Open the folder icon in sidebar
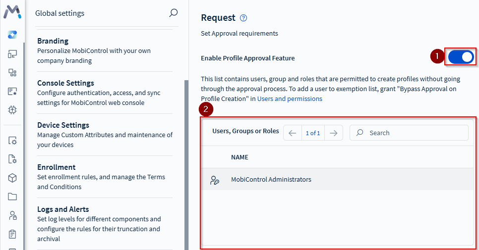The height and width of the screenshot is (250, 479). (x=12, y=197)
